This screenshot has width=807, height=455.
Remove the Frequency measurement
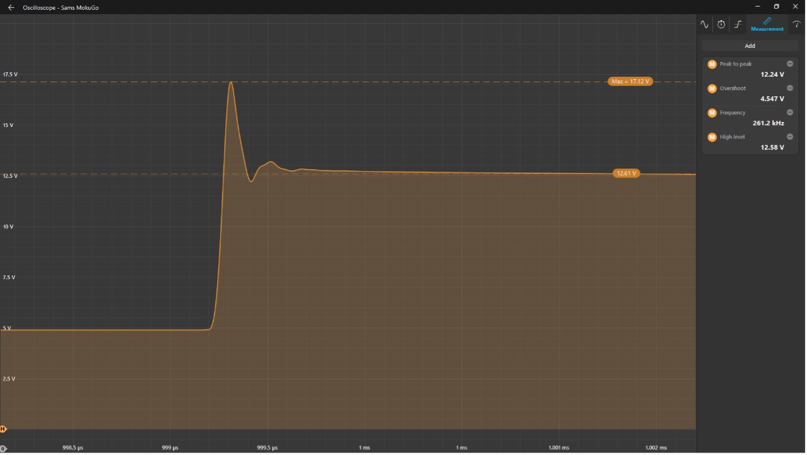pos(790,113)
